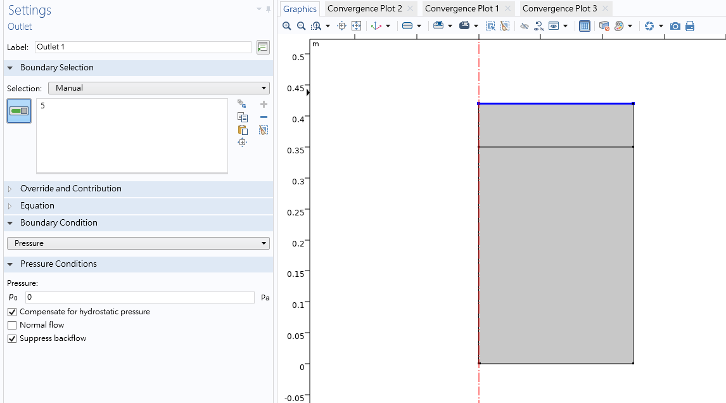Switch to the Convergence Plot 3 tab
Image resolution: width=726 pixels, height=403 pixels.
(x=560, y=8)
